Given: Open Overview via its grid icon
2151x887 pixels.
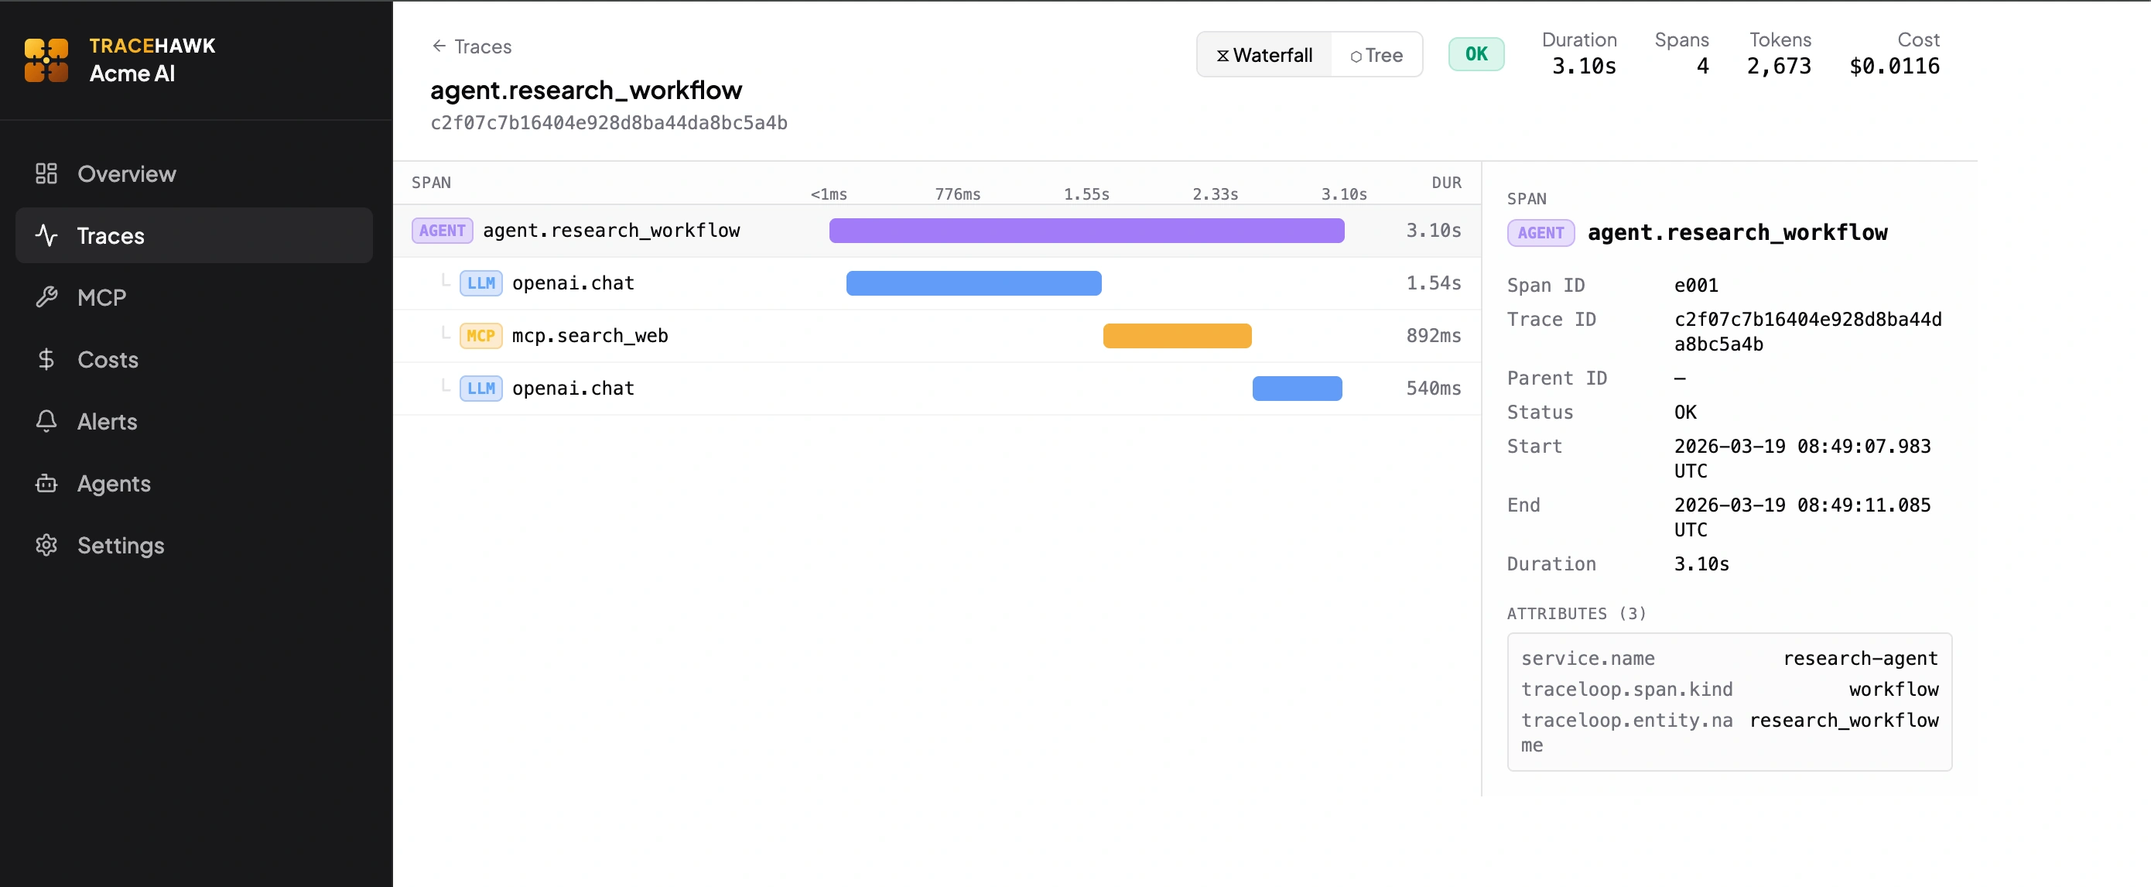Looking at the screenshot, I should coord(46,173).
